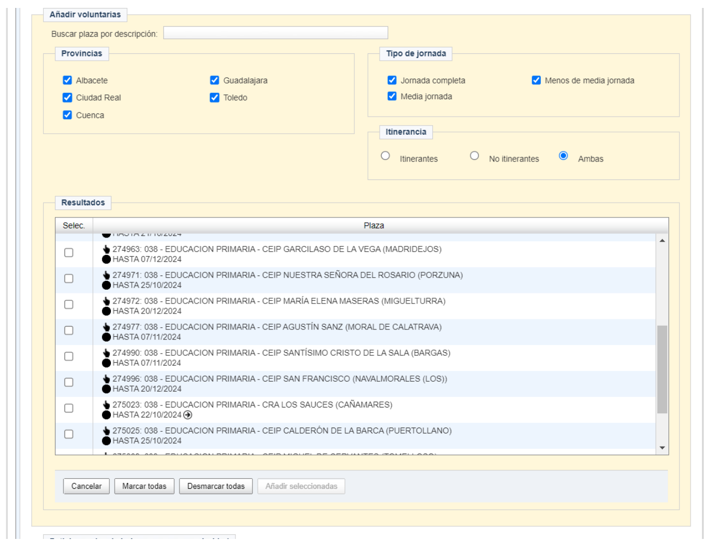Click the Desmarcar todas button
707x540 pixels.
(216, 486)
